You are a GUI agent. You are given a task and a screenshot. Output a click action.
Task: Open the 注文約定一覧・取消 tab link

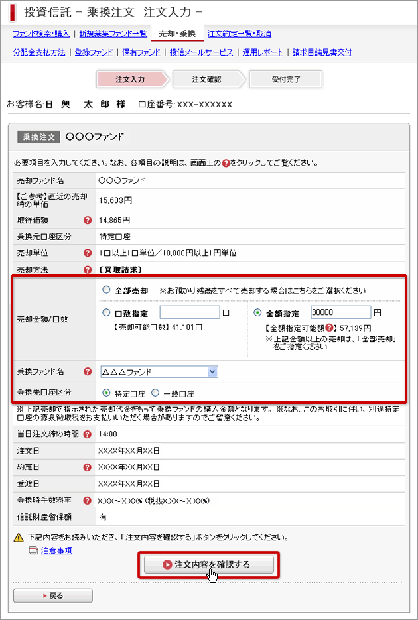click(240, 34)
